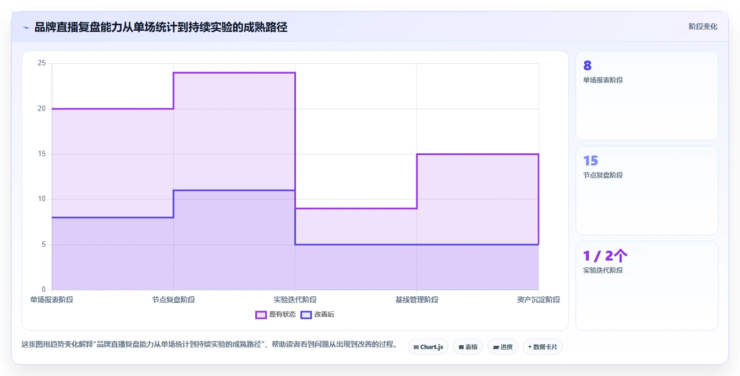The image size is (740, 376).
Task: Click the y-axis value 20
Action: click(x=42, y=109)
